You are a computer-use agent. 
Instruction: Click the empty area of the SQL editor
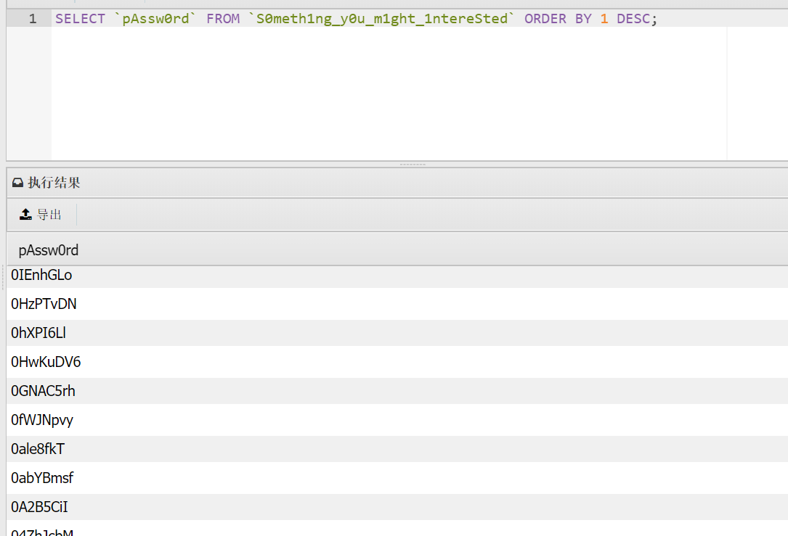tap(389, 94)
